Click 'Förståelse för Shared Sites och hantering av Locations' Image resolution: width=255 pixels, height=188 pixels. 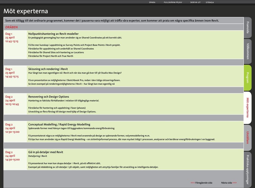(x=56, y=52)
